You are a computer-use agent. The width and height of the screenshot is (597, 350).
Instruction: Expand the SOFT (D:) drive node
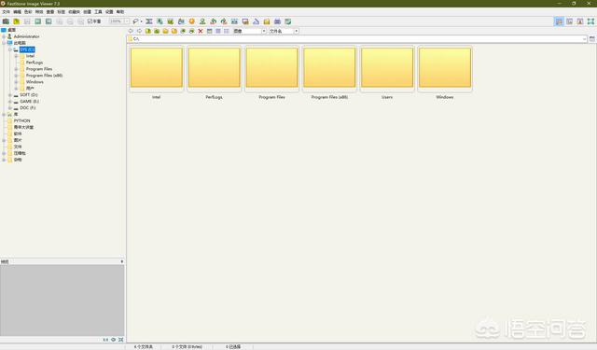point(10,95)
